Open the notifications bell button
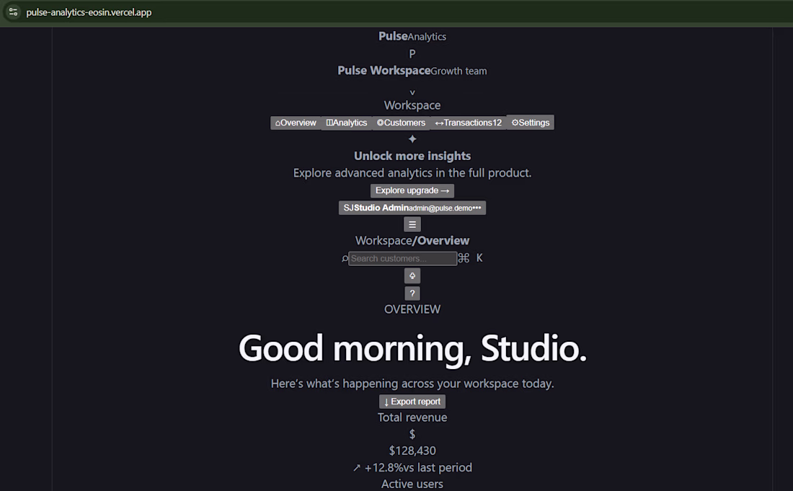Viewport: 793px width, 491px height. [412, 275]
